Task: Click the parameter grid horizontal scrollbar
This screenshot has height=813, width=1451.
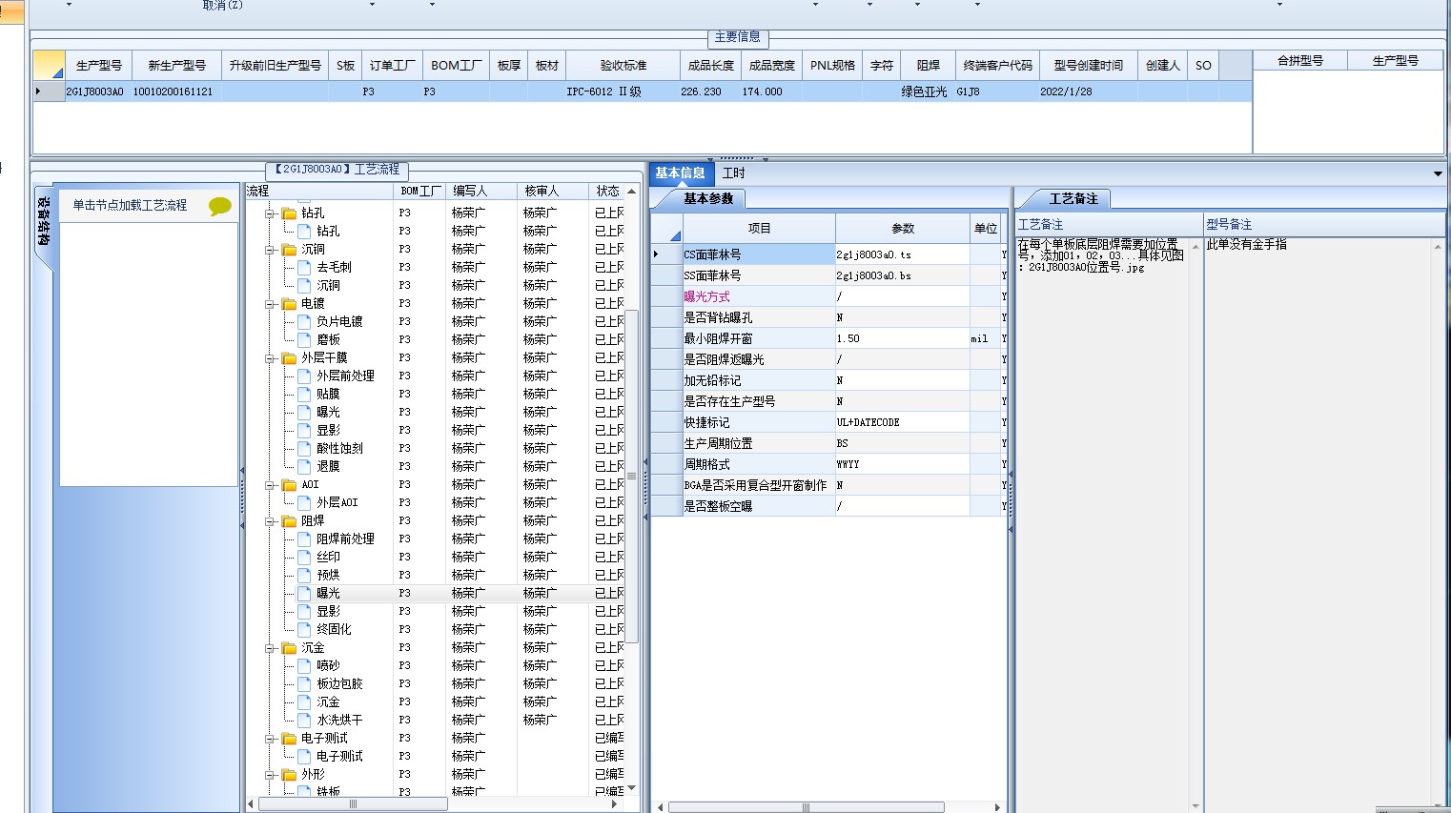Action: (807, 807)
